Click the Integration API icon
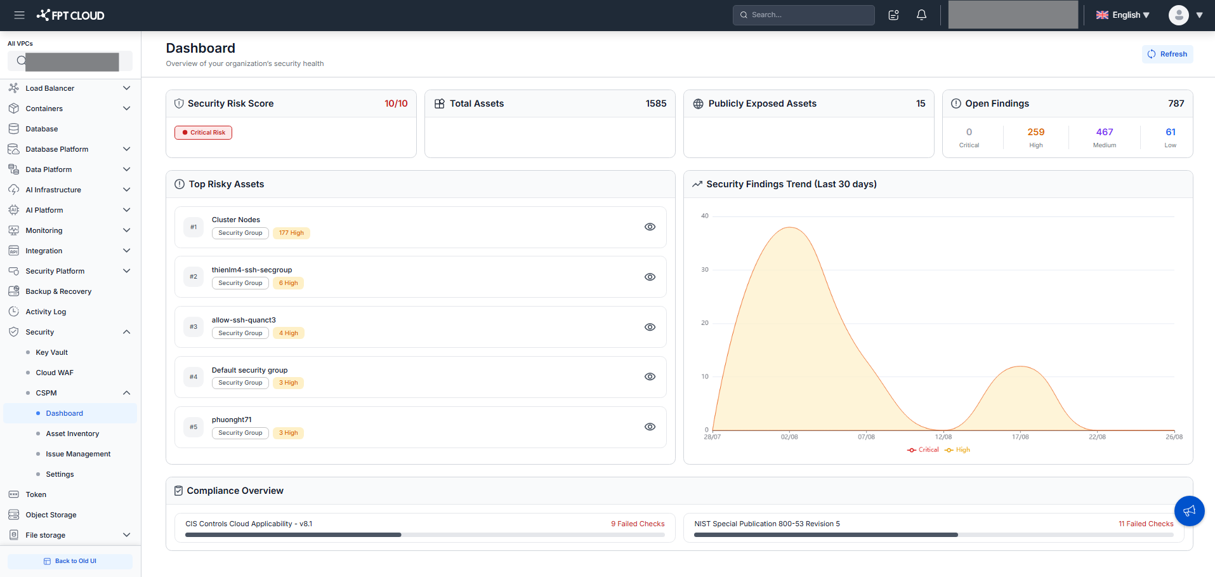 pos(13,251)
